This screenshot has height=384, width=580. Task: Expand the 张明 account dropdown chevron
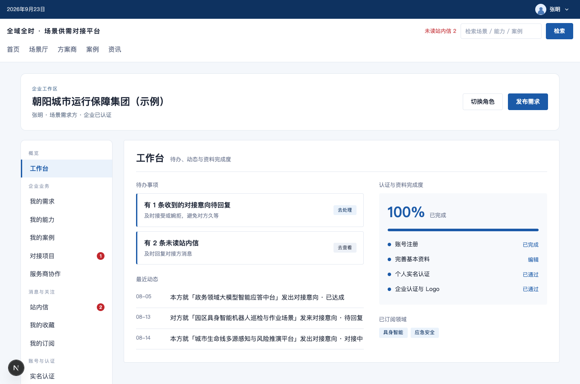click(x=567, y=9)
